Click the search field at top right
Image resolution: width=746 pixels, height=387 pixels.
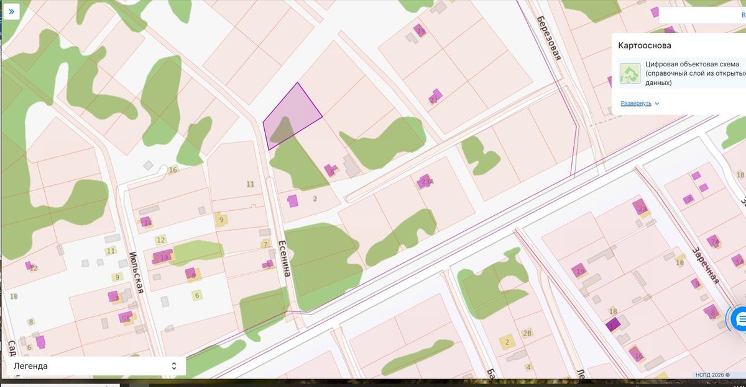pos(702,15)
